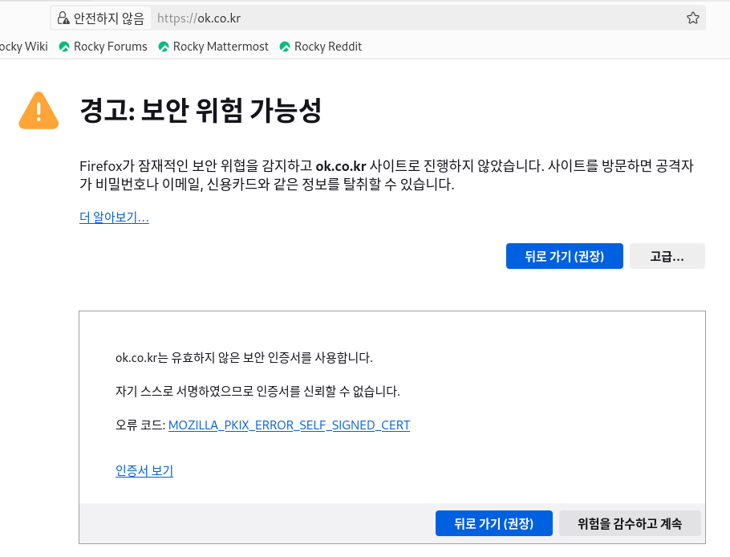Viewport: 730px width, 557px height.
Task: Open the Rocky Forums bookmark
Action: click(103, 47)
